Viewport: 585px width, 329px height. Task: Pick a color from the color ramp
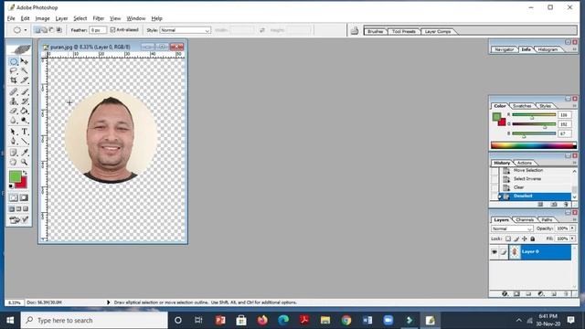[x=533, y=145]
